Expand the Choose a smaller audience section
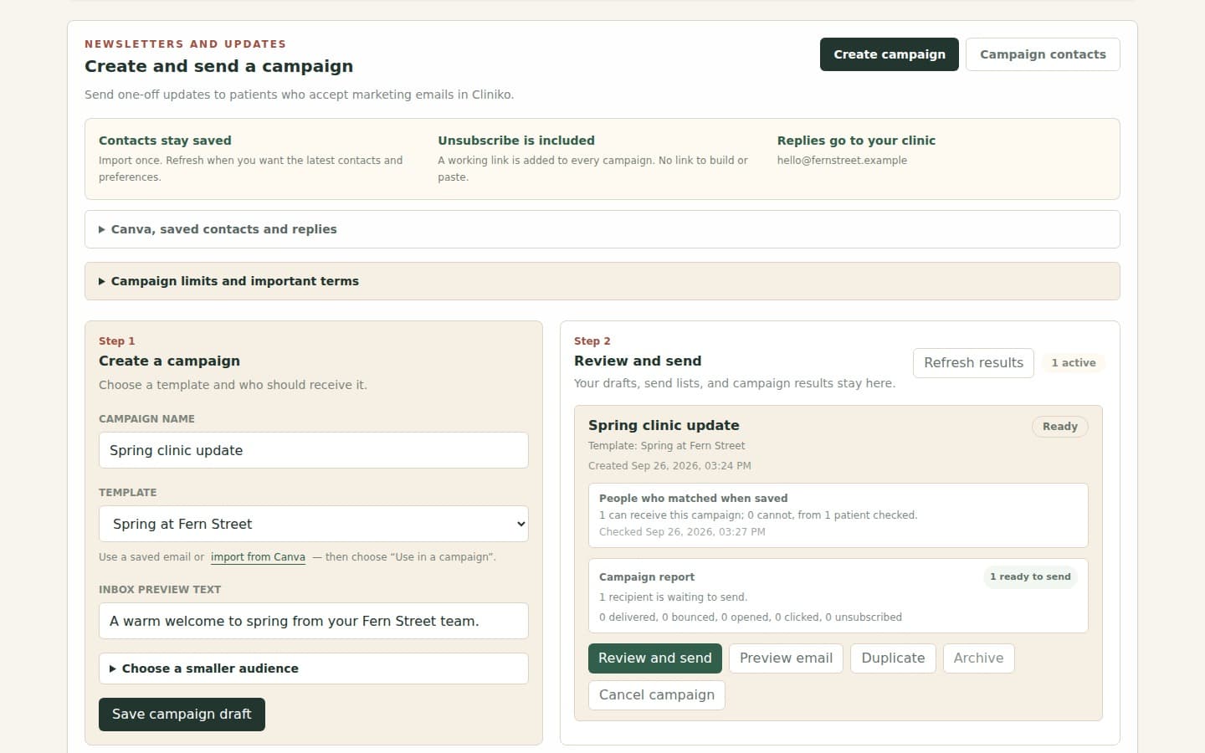 click(x=314, y=668)
